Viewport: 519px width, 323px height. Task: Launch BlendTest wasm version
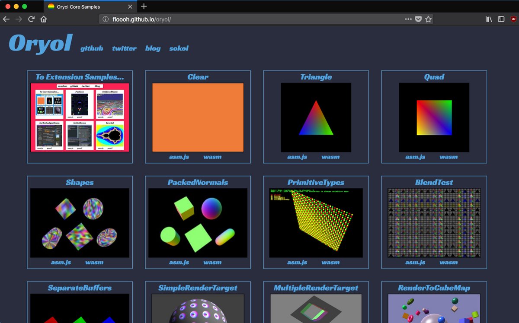pos(449,262)
